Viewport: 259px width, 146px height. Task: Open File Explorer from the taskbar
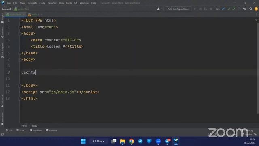[x=123, y=141]
